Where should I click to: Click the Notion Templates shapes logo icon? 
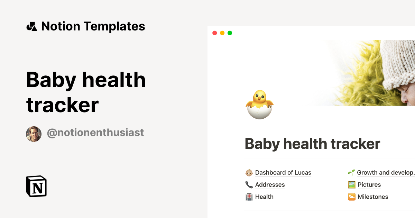(x=31, y=26)
